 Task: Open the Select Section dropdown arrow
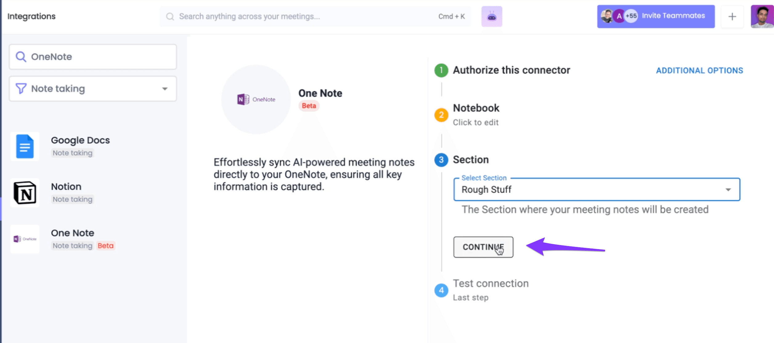(x=728, y=190)
